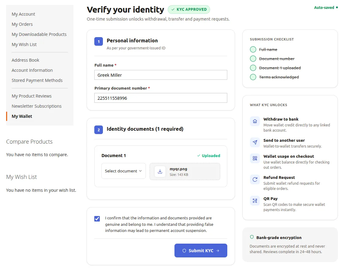Click the Personal information heading
Viewport: 344px width, 270px height.
tap(132, 40)
